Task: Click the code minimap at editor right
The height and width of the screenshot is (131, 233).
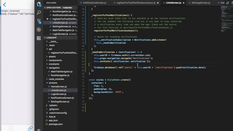Action: point(227,19)
